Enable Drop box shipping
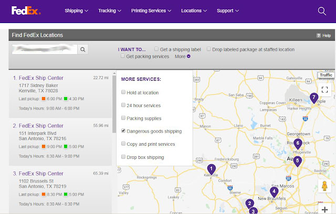 point(123,157)
